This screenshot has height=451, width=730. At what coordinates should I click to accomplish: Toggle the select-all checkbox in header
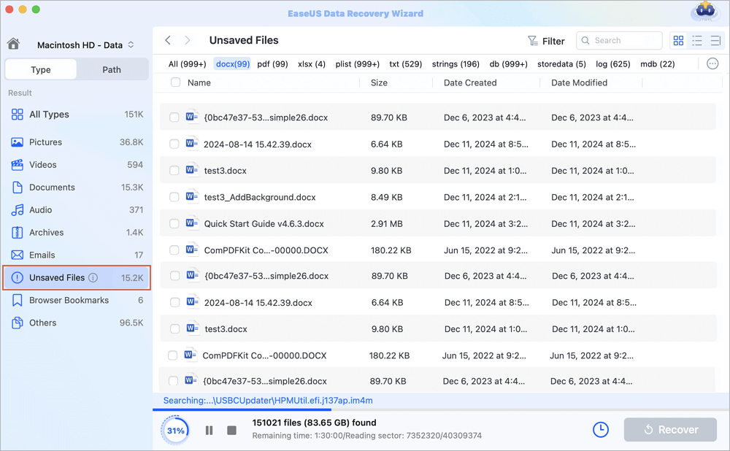click(x=175, y=82)
